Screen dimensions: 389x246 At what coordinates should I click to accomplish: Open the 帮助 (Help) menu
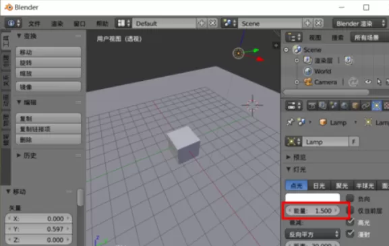click(102, 24)
